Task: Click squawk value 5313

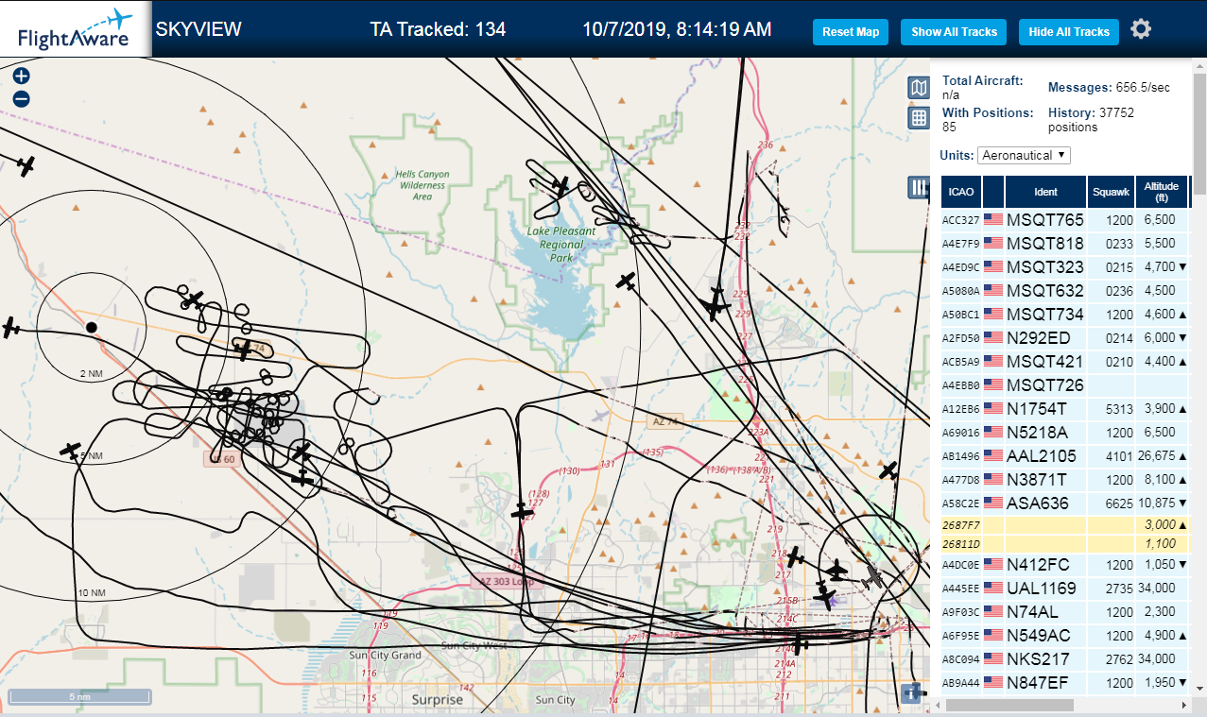Action: click(x=1119, y=409)
